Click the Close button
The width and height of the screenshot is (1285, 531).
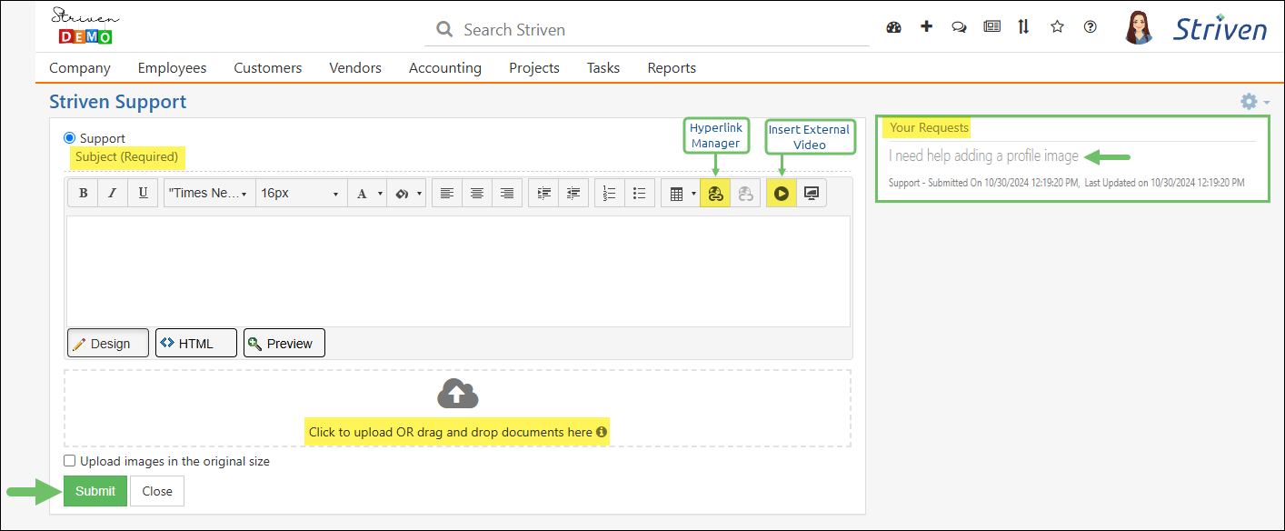[157, 491]
